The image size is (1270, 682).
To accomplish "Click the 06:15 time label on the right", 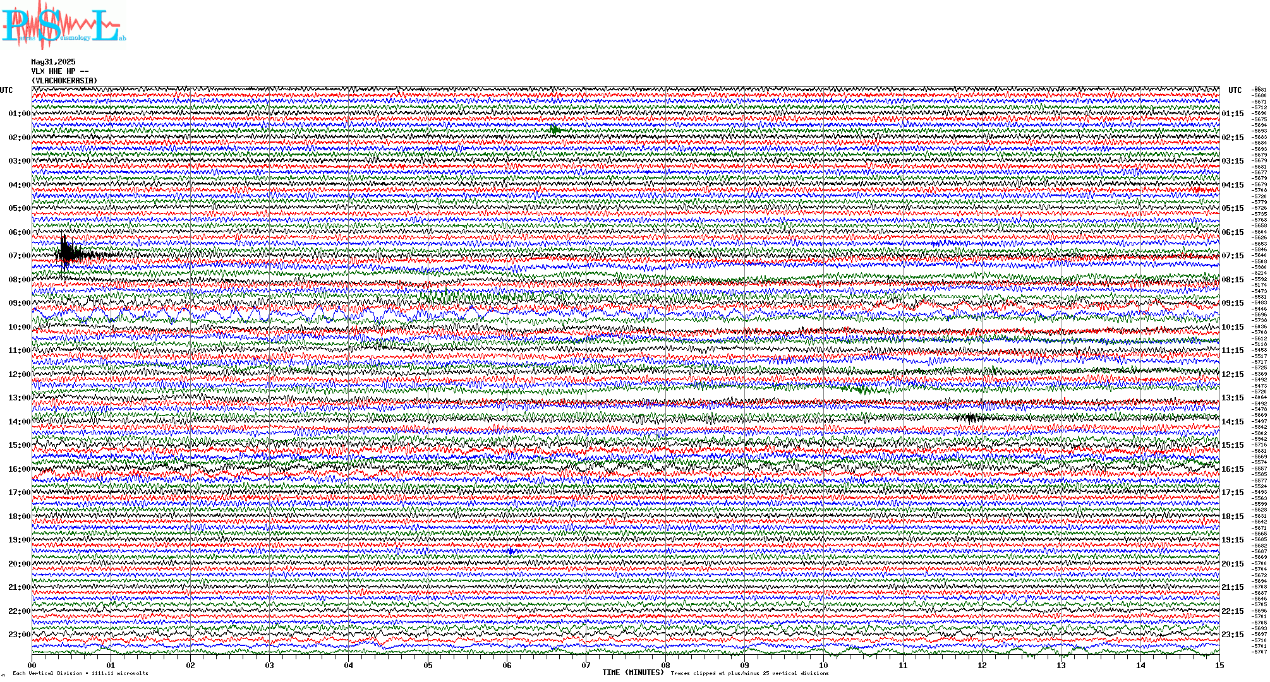I will (x=1233, y=232).
